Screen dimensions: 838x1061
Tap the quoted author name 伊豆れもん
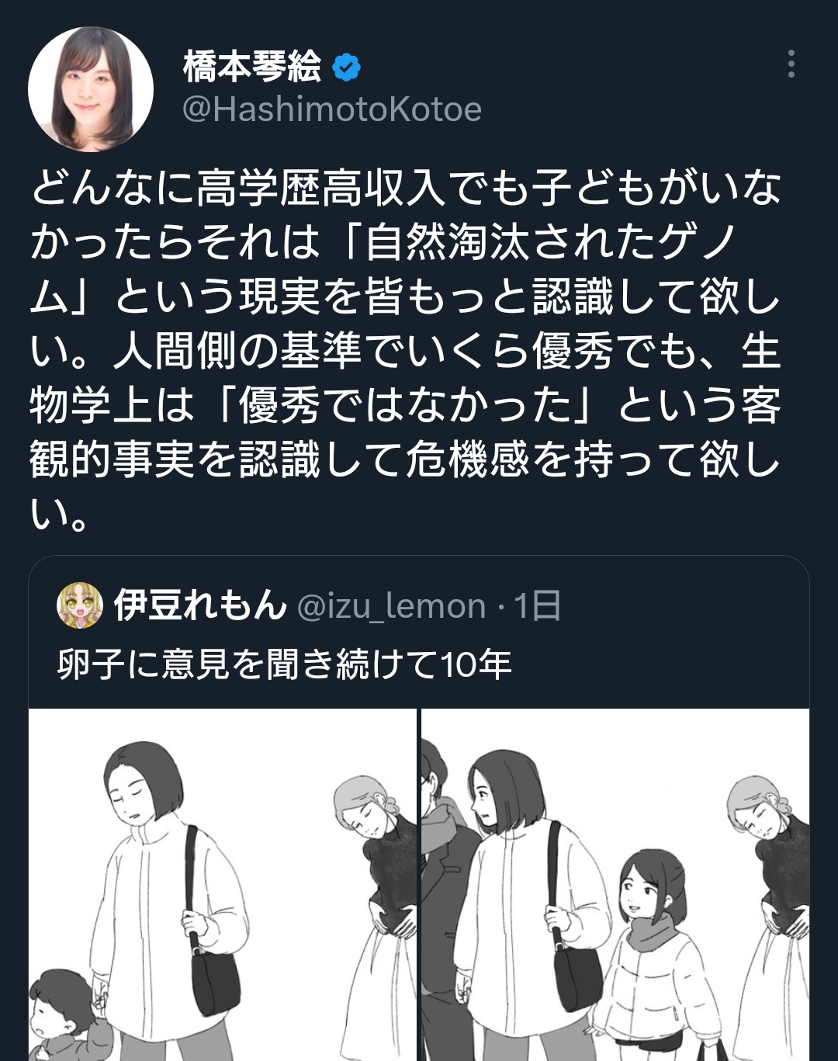[x=200, y=605]
